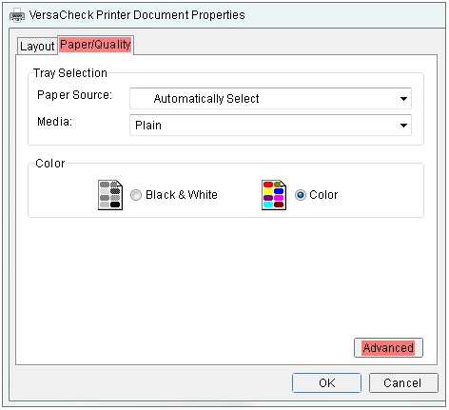Open the Media dropdown arrow
Image resolution: width=449 pixels, height=410 pixels.
(403, 126)
